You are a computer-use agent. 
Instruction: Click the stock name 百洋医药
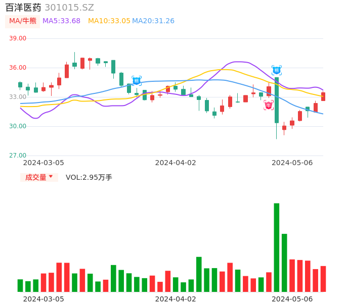coord(23,8)
